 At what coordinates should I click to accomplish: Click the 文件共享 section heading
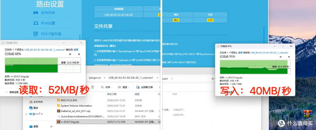[x=103, y=26]
